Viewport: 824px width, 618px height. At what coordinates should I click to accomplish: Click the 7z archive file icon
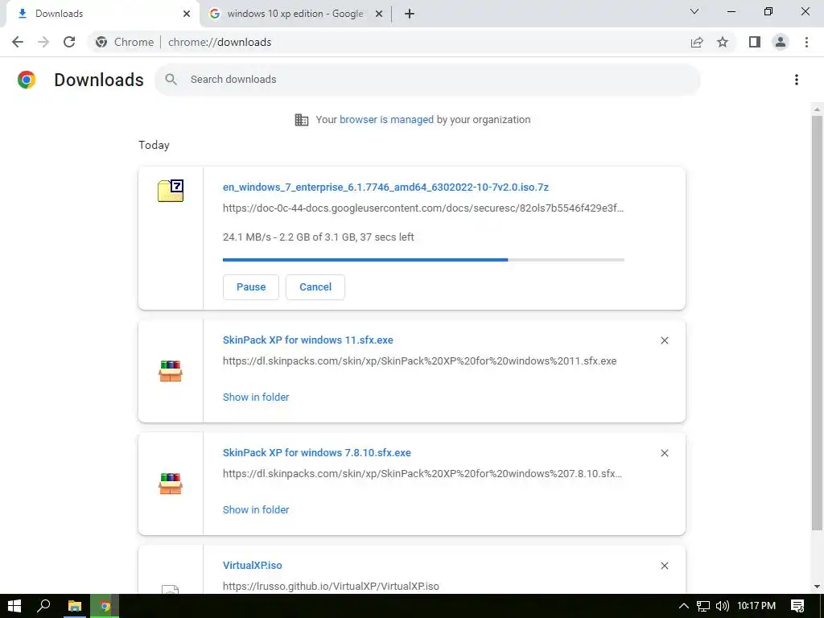click(x=171, y=190)
